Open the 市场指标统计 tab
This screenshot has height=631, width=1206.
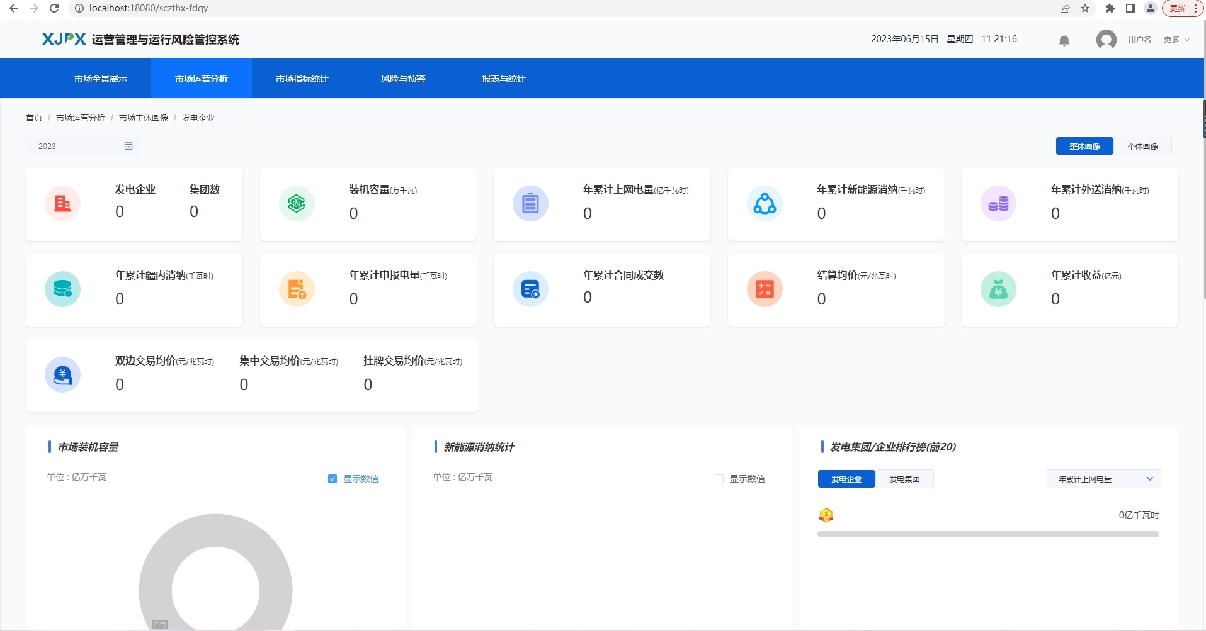(302, 79)
